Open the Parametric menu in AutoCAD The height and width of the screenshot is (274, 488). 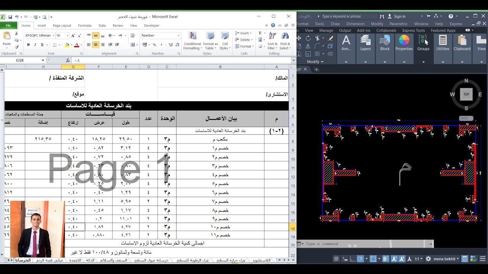tap(398, 24)
